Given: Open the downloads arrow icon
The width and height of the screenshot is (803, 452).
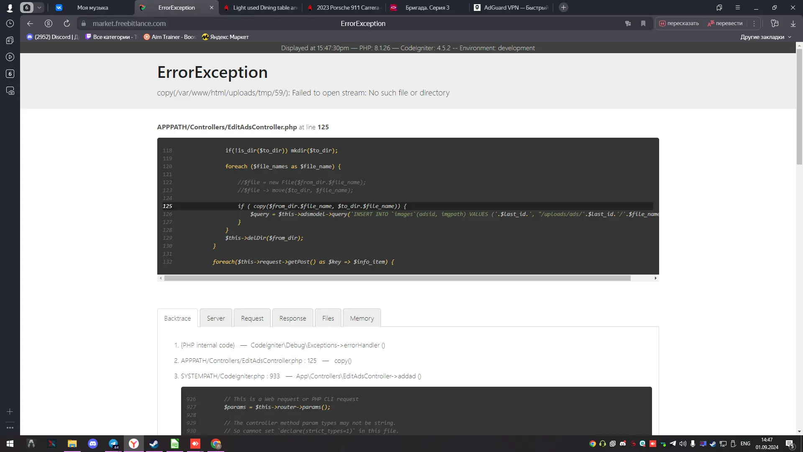Looking at the screenshot, I should (x=793, y=23).
